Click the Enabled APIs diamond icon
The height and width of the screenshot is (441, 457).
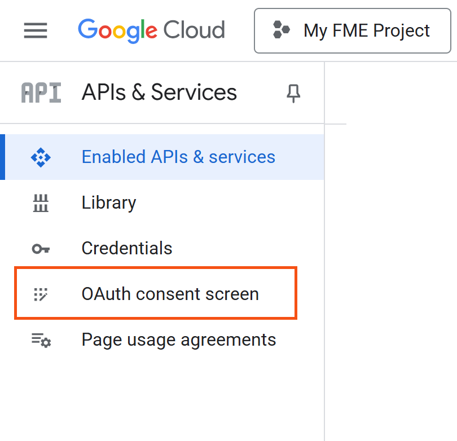(x=41, y=157)
